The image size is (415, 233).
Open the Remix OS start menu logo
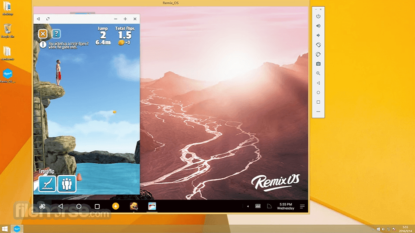tap(42, 206)
